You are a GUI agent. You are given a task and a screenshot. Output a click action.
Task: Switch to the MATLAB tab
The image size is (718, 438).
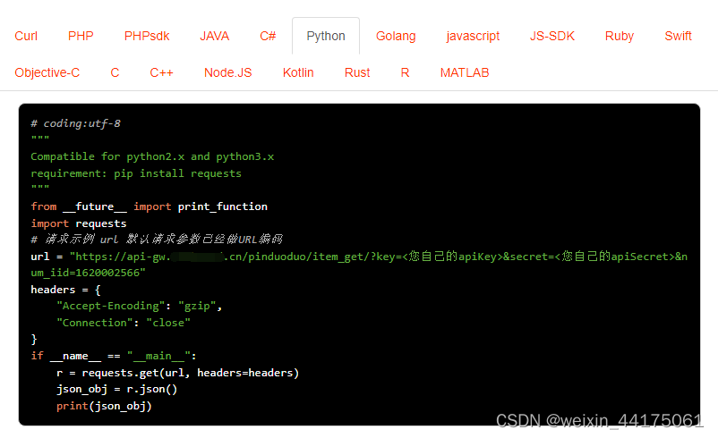[x=465, y=72]
